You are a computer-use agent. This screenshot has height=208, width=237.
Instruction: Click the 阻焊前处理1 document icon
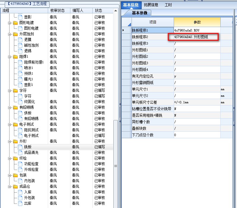(x=20, y=62)
